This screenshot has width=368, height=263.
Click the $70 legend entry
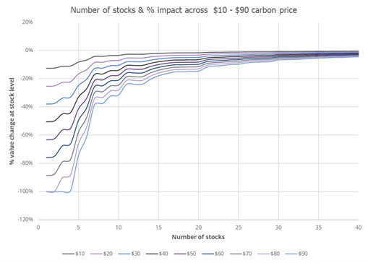click(x=241, y=254)
